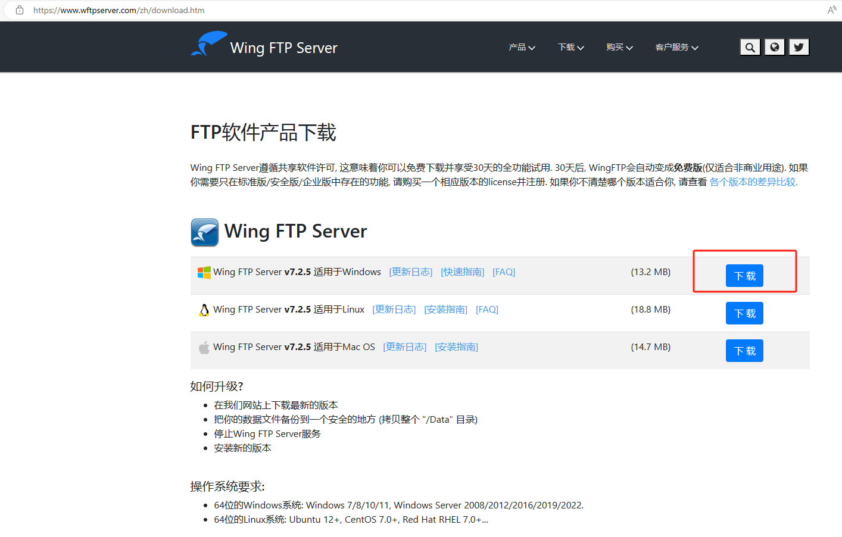Open 更新日志 link in the Mac OS row
Viewport: 842px width, 537px height.
coord(405,347)
